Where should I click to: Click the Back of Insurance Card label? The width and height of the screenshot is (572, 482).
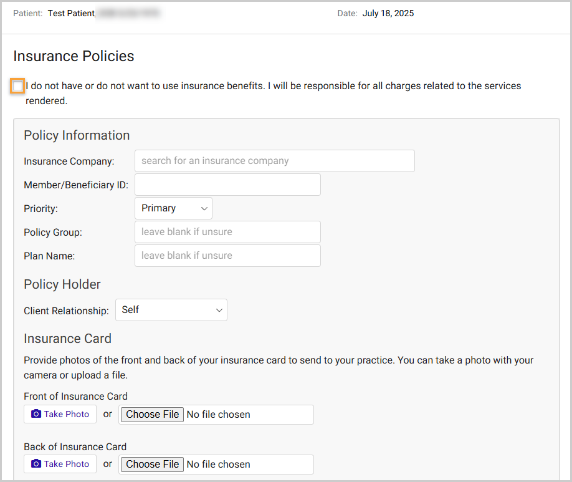coord(75,446)
